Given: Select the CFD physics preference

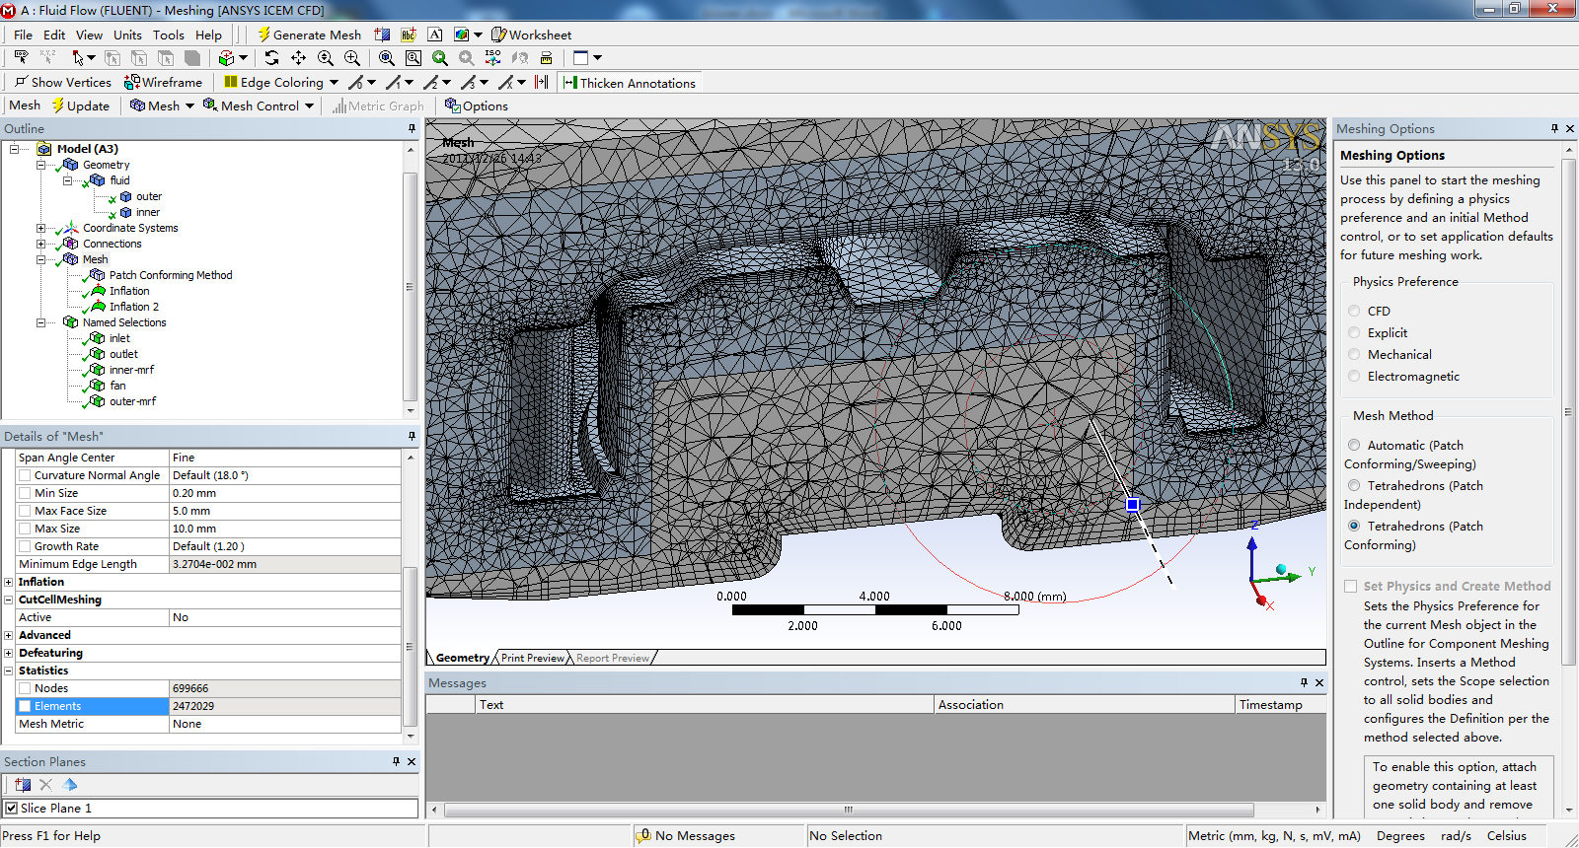Looking at the screenshot, I should coord(1354,312).
